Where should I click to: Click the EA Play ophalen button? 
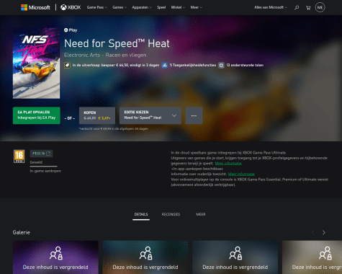37,115
